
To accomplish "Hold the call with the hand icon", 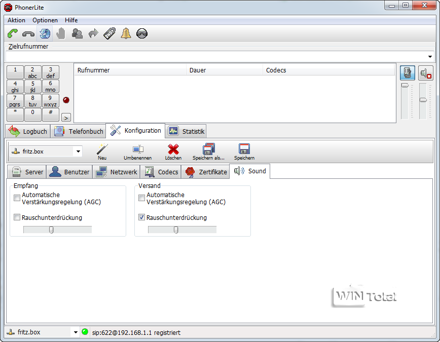I will point(61,33).
